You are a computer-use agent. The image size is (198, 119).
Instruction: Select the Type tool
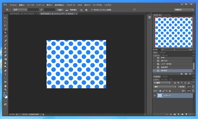click(5, 74)
